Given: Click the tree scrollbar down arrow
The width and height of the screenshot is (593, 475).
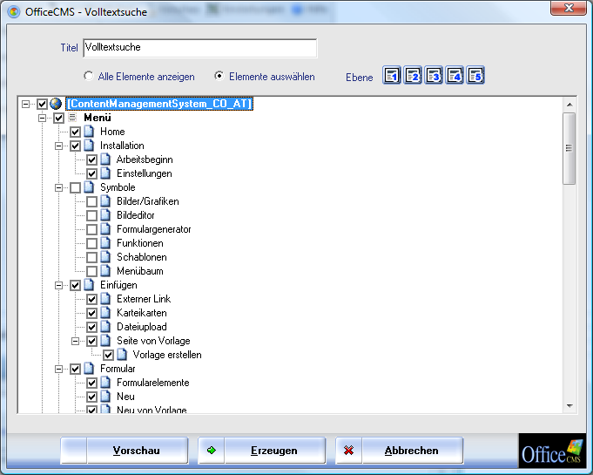Looking at the screenshot, I should click(x=569, y=406).
